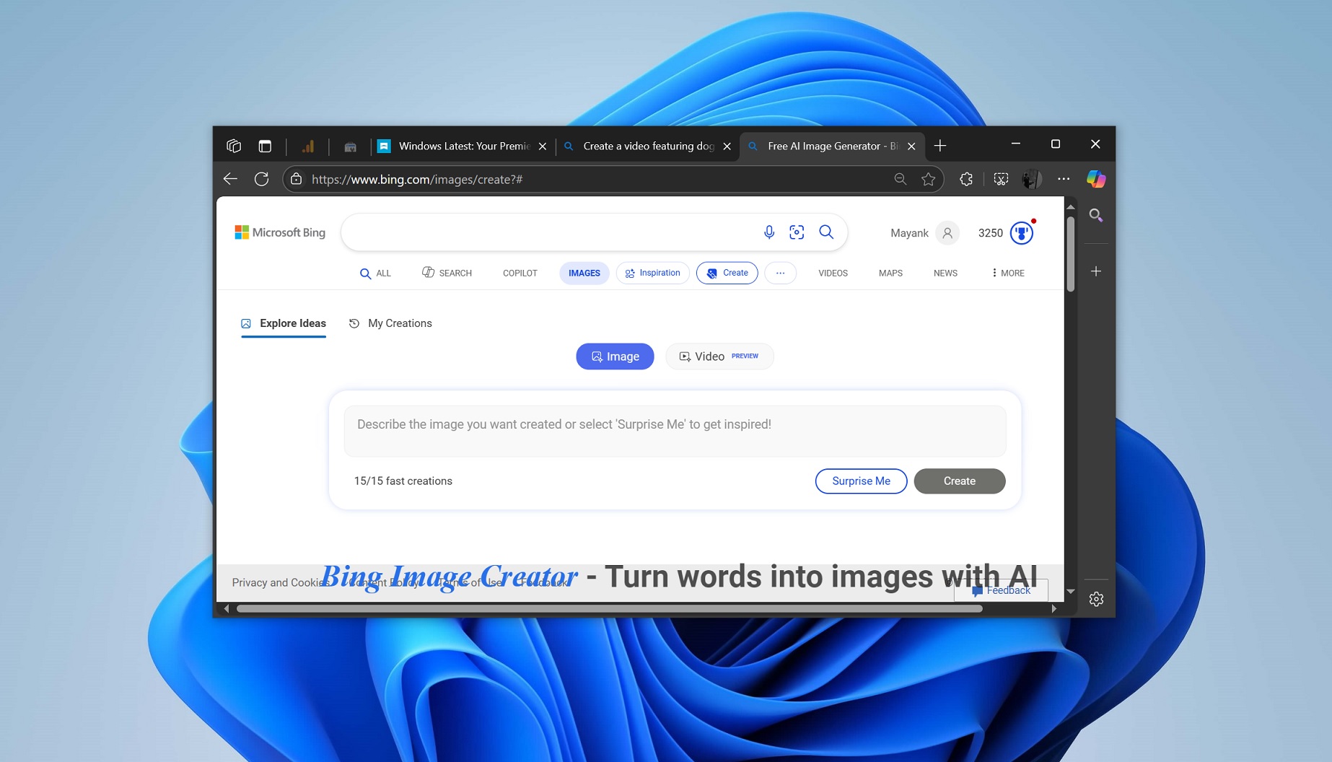1332x762 pixels.
Task: Expand the three-dot pill beside Create
Action: pyautogui.click(x=780, y=273)
